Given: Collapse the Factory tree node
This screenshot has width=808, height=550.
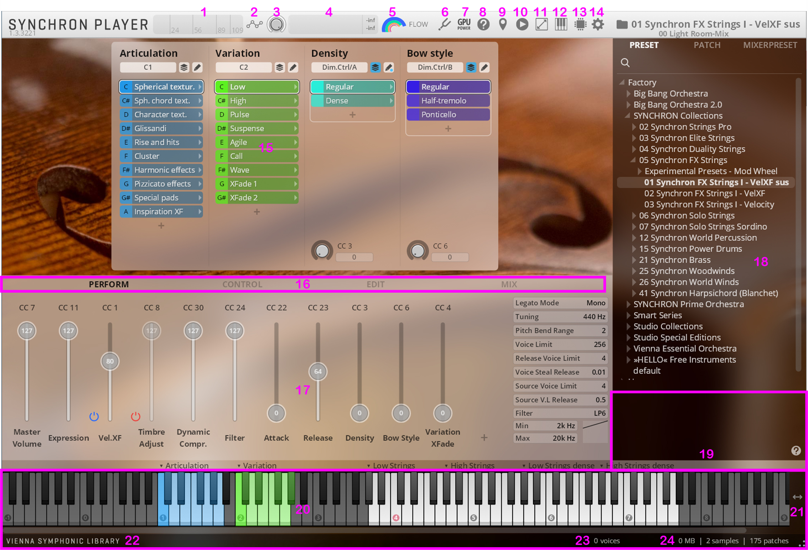Looking at the screenshot, I should (x=622, y=82).
